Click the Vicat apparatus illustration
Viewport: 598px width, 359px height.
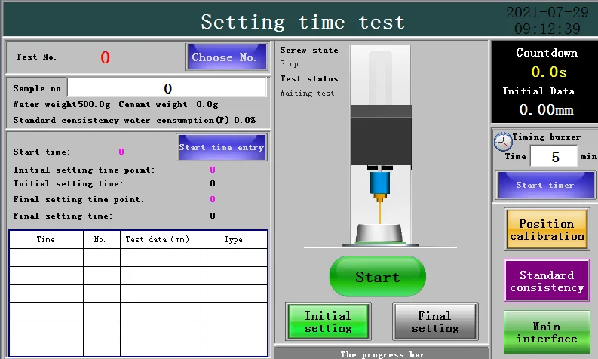tap(380, 146)
